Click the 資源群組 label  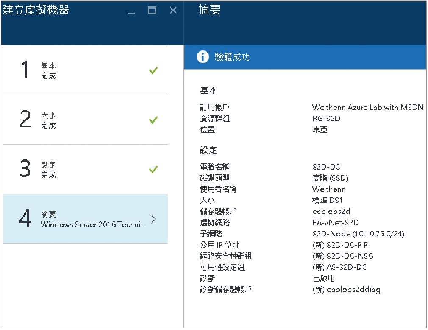click(214, 119)
